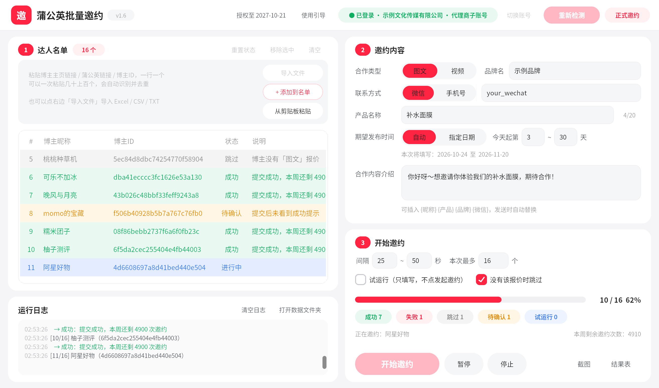Click the 品牌名 input field
Viewport: 659px width, 388px height.
coord(574,71)
